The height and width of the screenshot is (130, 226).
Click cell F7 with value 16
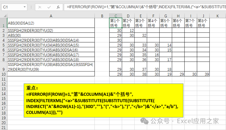click(153, 55)
